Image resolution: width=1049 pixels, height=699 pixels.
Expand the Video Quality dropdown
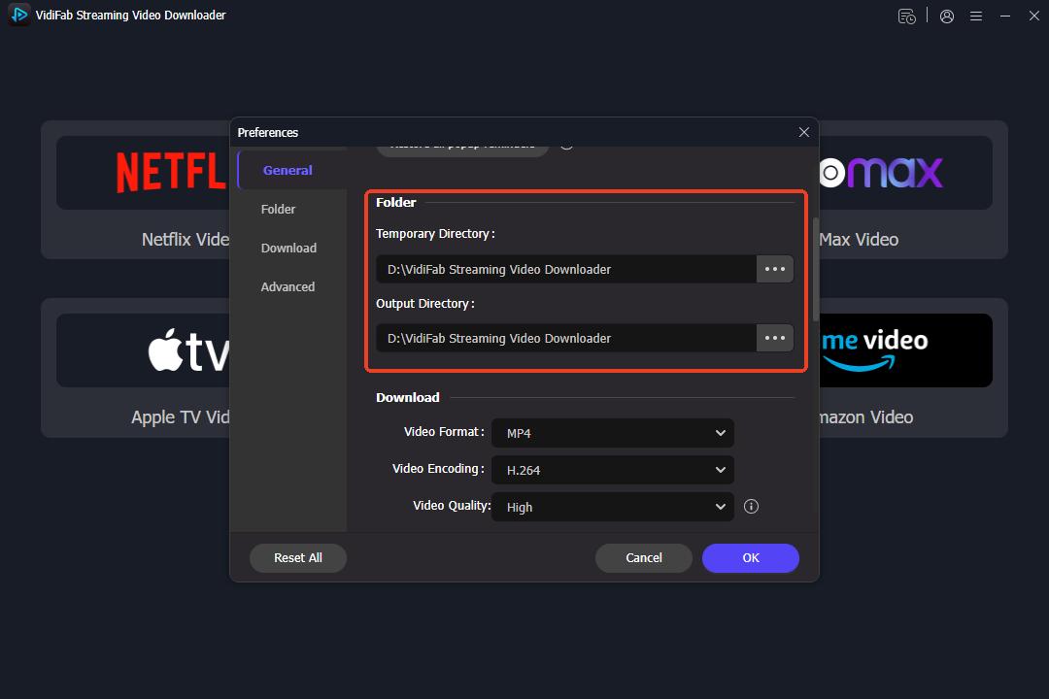[x=613, y=507]
